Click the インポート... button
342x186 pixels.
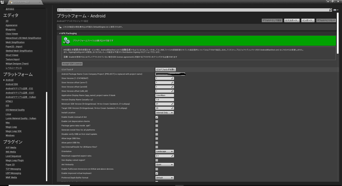[x=308, y=20]
